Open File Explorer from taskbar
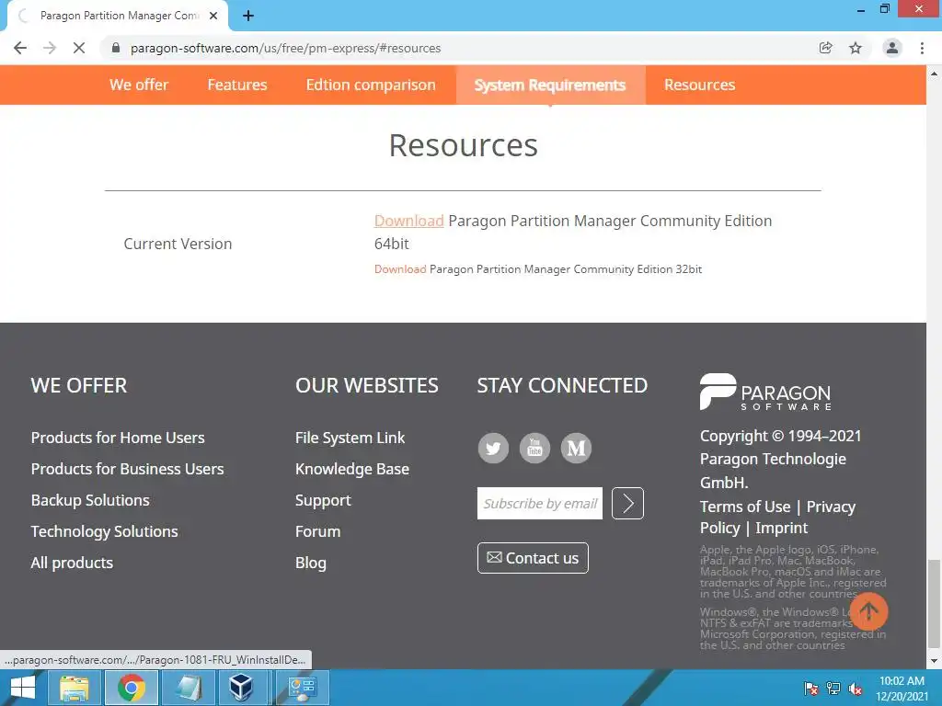 tap(74, 688)
